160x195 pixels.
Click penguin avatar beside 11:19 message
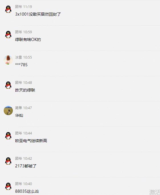[x=8, y=9]
